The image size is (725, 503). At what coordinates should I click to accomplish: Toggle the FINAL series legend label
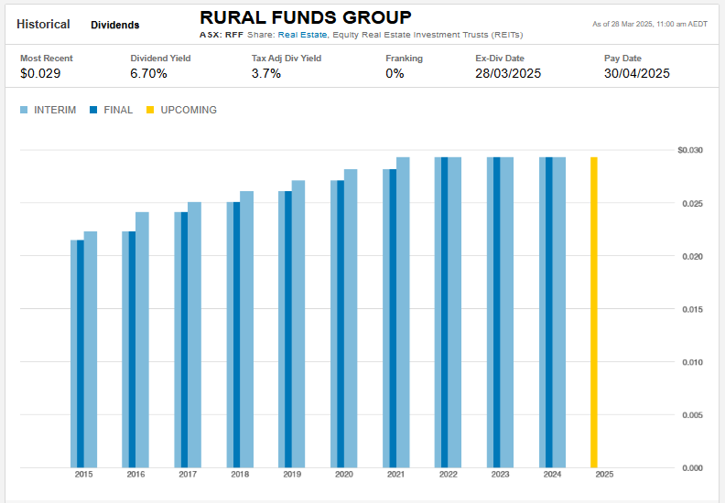pyautogui.click(x=118, y=110)
